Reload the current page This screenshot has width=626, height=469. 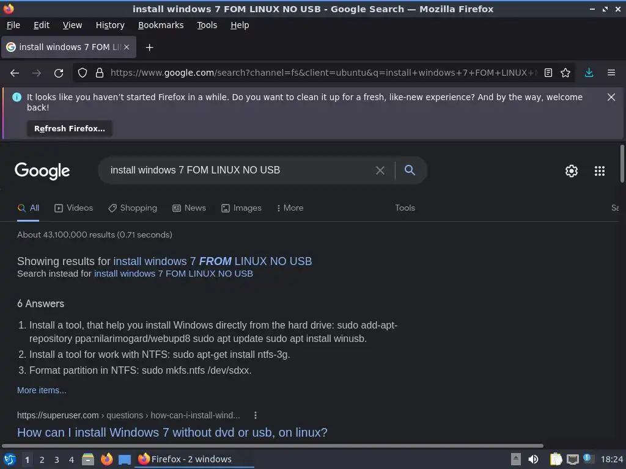(59, 73)
